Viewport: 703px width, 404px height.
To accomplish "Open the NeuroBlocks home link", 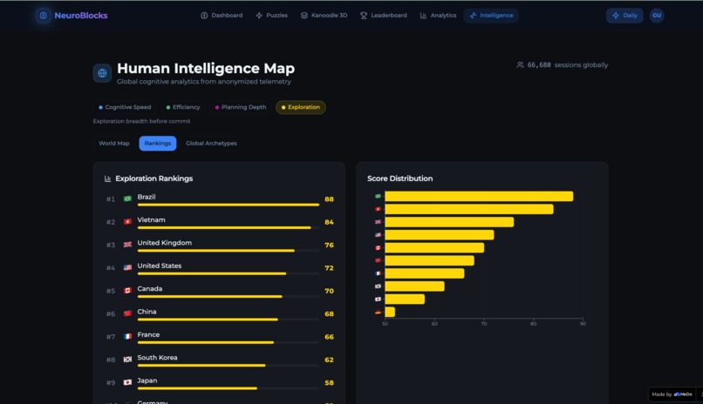I will [81, 15].
